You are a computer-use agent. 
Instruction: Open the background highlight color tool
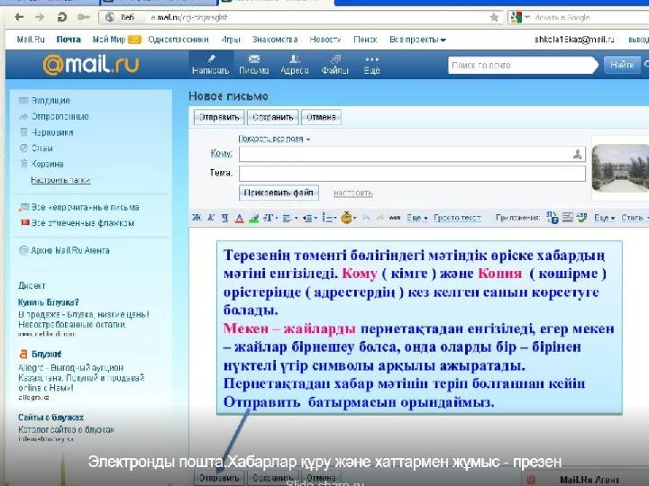click(253, 218)
